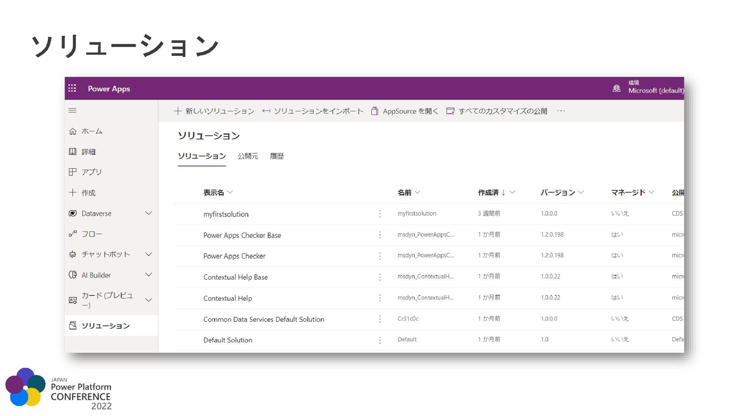Open Power Apps Checker solution

pos(234,256)
